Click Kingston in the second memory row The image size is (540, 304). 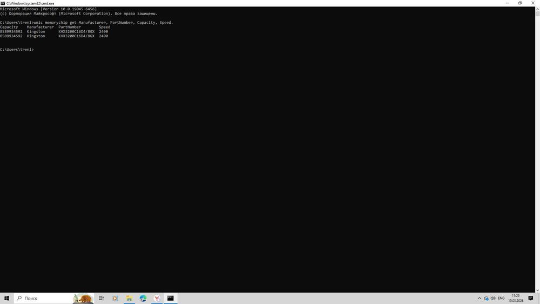[x=36, y=36]
